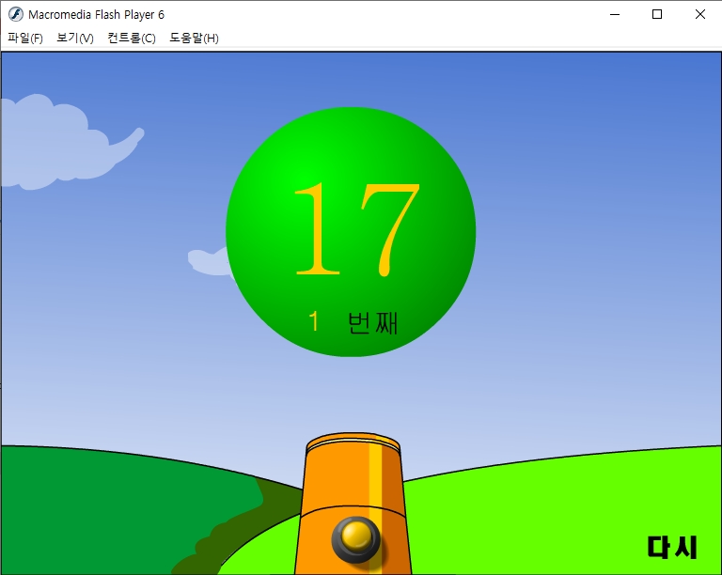Image resolution: width=722 pixels, height=575 pixels.
Task: Maximize the Flash Player window
Action: (x=657, y=14)
